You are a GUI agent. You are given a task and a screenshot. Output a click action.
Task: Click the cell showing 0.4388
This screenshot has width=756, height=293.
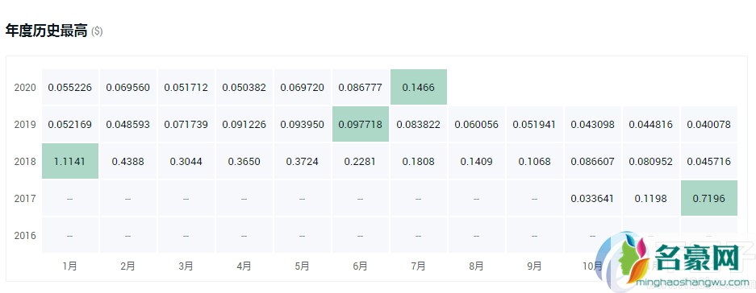click(127, 161)
